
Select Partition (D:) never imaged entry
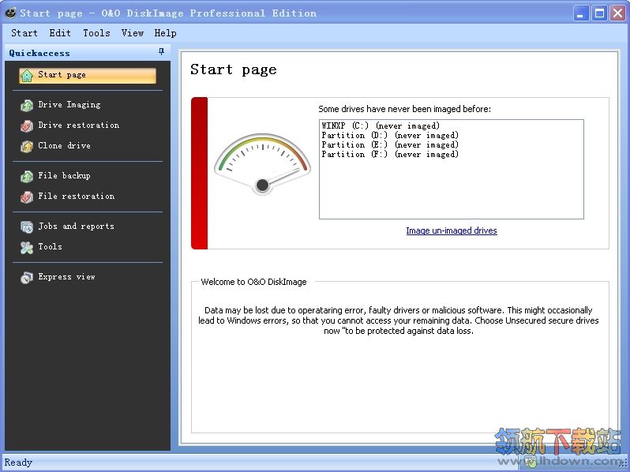tap(390, 136)
